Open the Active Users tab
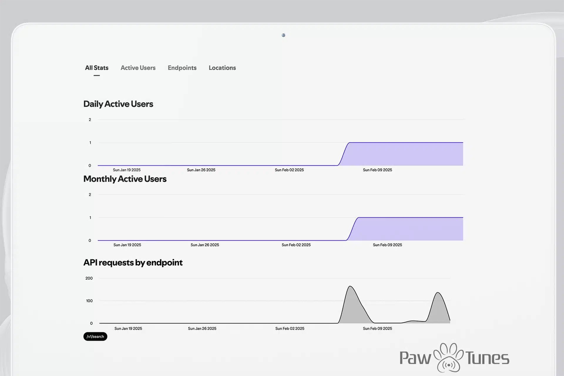Viewport: 564px width, 376px height. click(138, 68)
